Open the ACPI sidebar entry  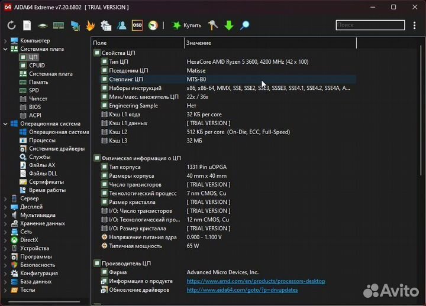point(31,115)
